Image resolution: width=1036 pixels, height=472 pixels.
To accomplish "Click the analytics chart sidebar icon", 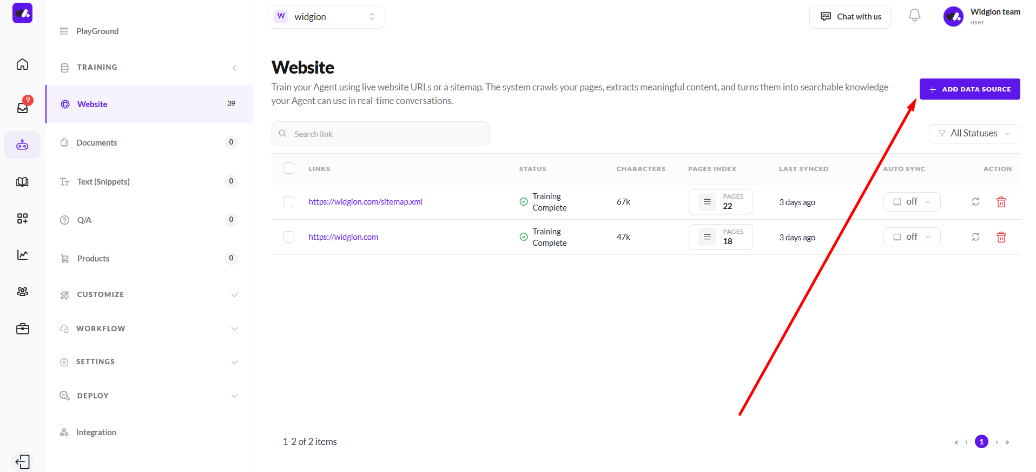I will (x=22, y=254).
